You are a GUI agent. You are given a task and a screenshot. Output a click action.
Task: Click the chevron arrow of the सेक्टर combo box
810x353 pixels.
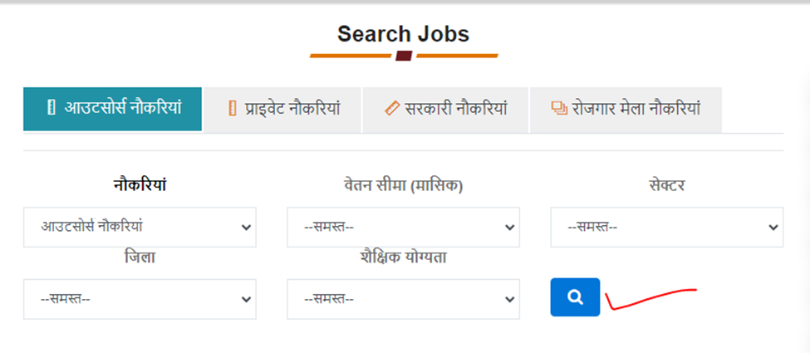773,228
